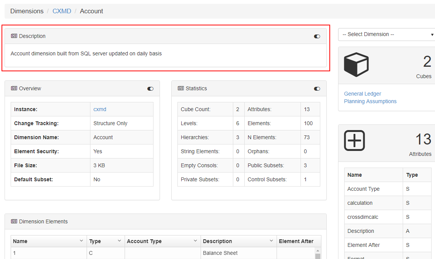The height and width of the screenshot is (259, 435).
Task: Click the Description panel header icon
Action: [x=14, y=36]
